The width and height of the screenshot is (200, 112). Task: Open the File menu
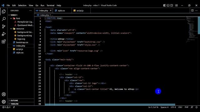click(x=8, y=5)
